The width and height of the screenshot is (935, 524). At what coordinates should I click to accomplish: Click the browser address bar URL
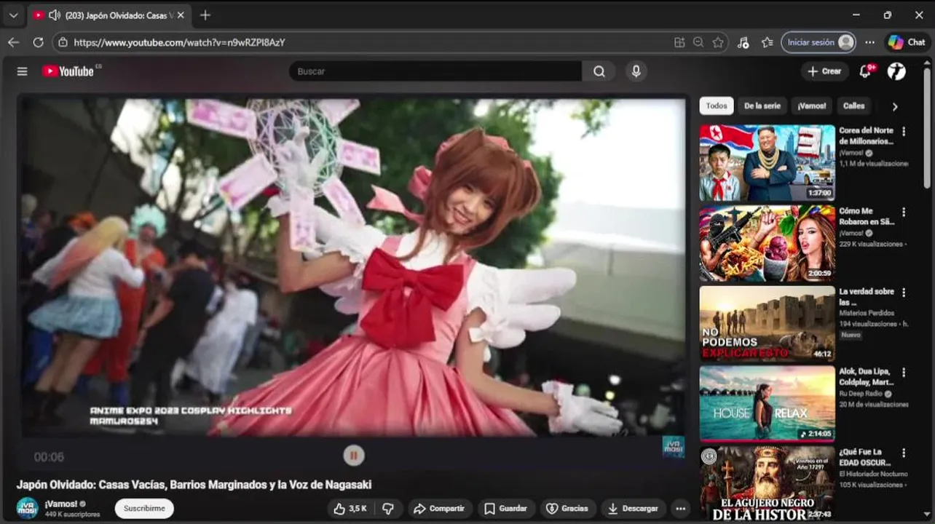(x=179, y=42)
